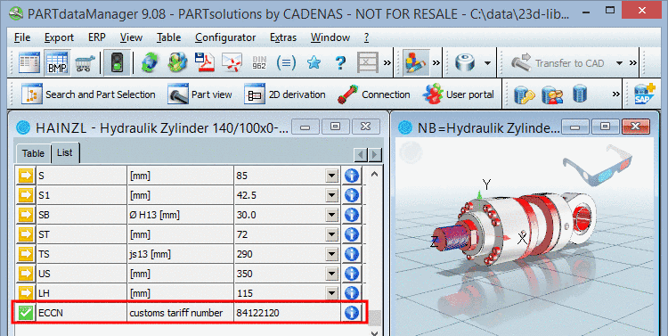Open the Configurator menu
This screenshot has width=668, height=336.
(x=225, y=37)
